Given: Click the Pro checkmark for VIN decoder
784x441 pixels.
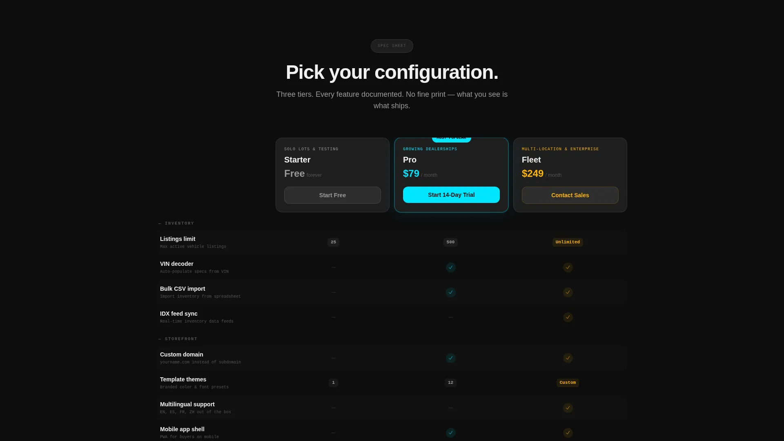Looking at the screenshot, I should click(450, 267).
